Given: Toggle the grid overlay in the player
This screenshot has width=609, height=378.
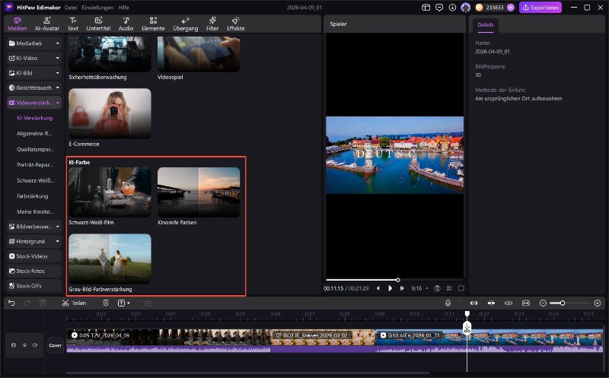Looking at the screenshot, I should 449,288.
